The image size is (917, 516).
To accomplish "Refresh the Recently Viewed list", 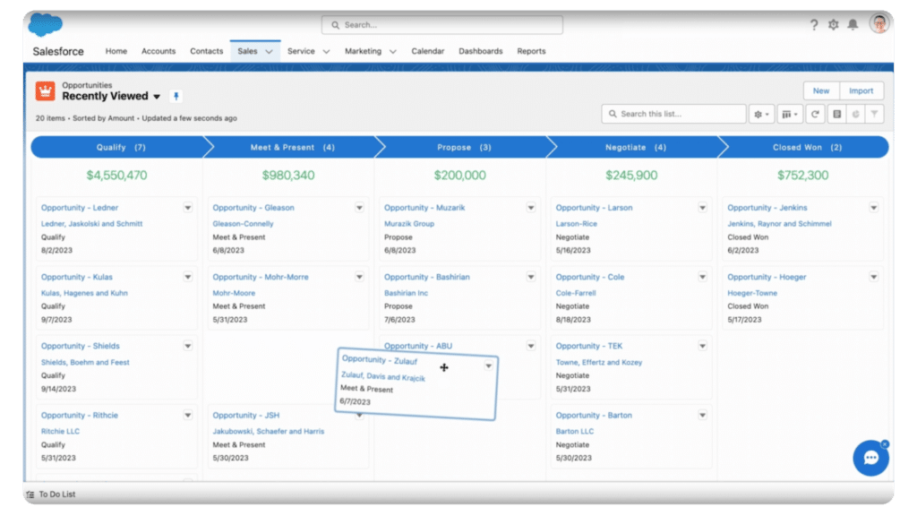I will [814, 114].
